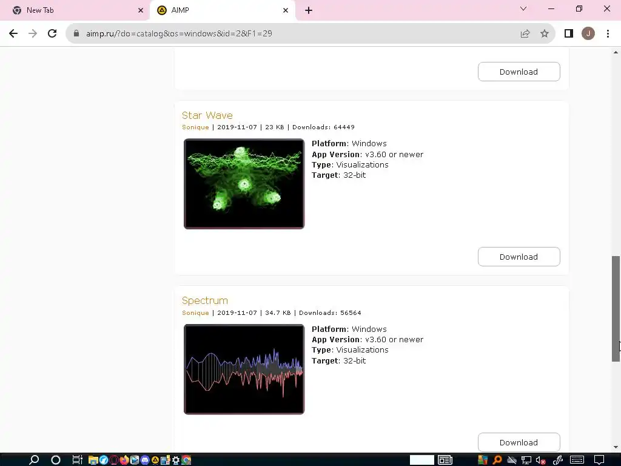Open the profile J avatar menu
This screenshot has height=466, width=621.
tap(588, 33)
